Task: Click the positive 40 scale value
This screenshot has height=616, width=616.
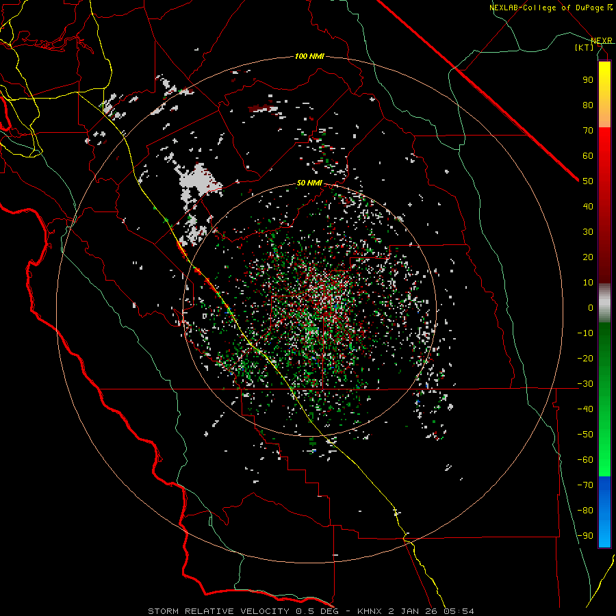Action: [x=588, y=207]
